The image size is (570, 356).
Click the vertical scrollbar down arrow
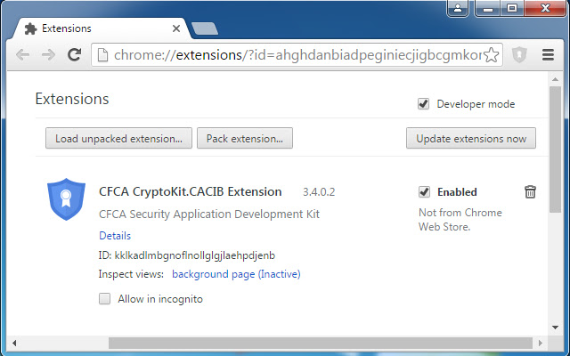pyautogui.click(x=555, y=327)
